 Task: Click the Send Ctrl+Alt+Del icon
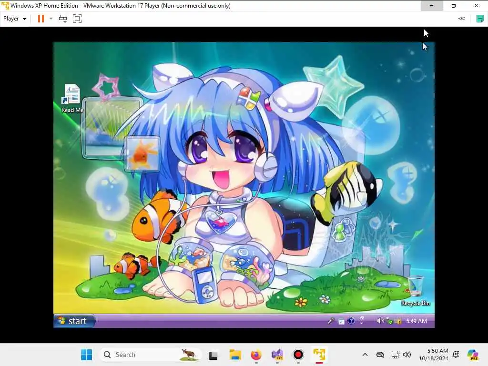tap(63, 19)
